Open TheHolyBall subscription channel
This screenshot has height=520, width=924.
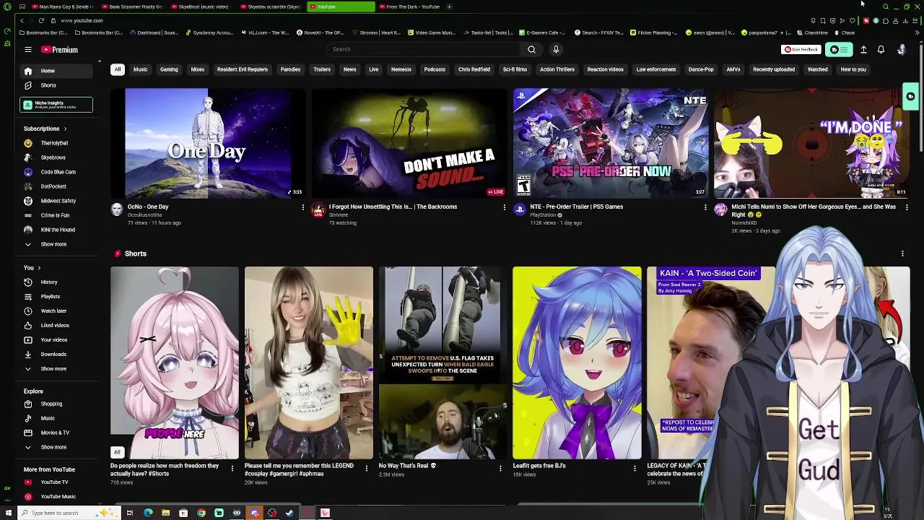pyautogui.click(x=56, y=143)
